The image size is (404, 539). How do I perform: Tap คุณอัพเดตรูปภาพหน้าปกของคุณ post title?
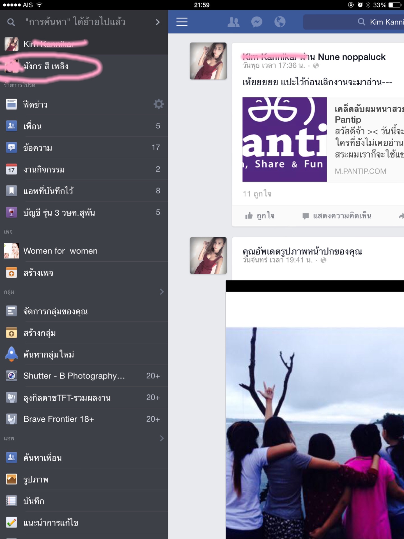pos(302,251)
